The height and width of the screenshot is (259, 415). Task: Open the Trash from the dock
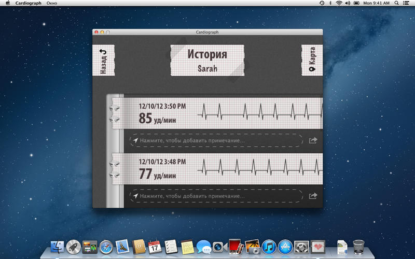(x=358, y=247)
